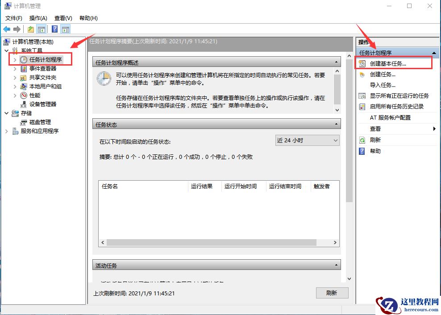Click the 帮助 icon in the action pane
The height and width of the screenshot is (315, 441).
tap(362, 151)
